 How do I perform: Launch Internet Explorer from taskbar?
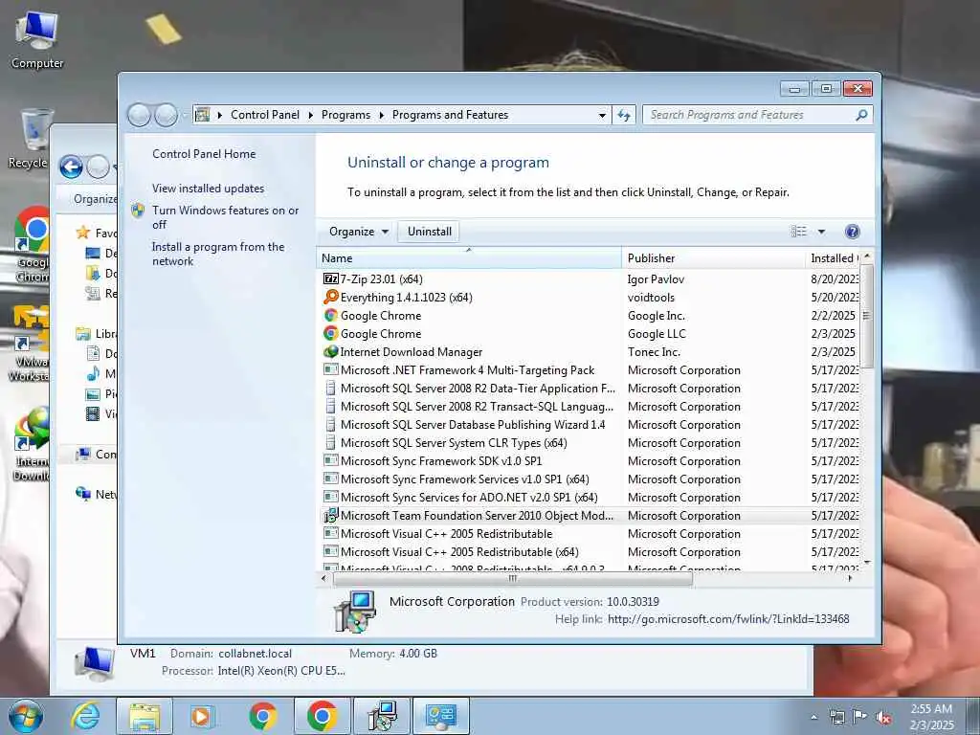(x=85, y=716)
